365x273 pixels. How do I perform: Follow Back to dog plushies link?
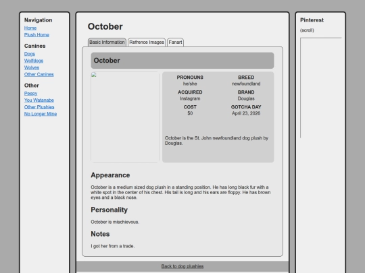click(182, 266)
